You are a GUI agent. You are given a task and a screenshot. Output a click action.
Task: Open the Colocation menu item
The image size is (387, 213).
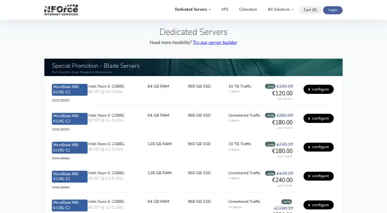[248, 9]
